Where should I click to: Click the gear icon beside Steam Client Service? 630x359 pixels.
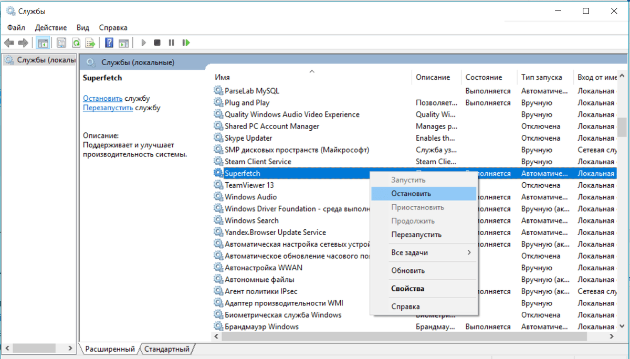pos(218,162)
